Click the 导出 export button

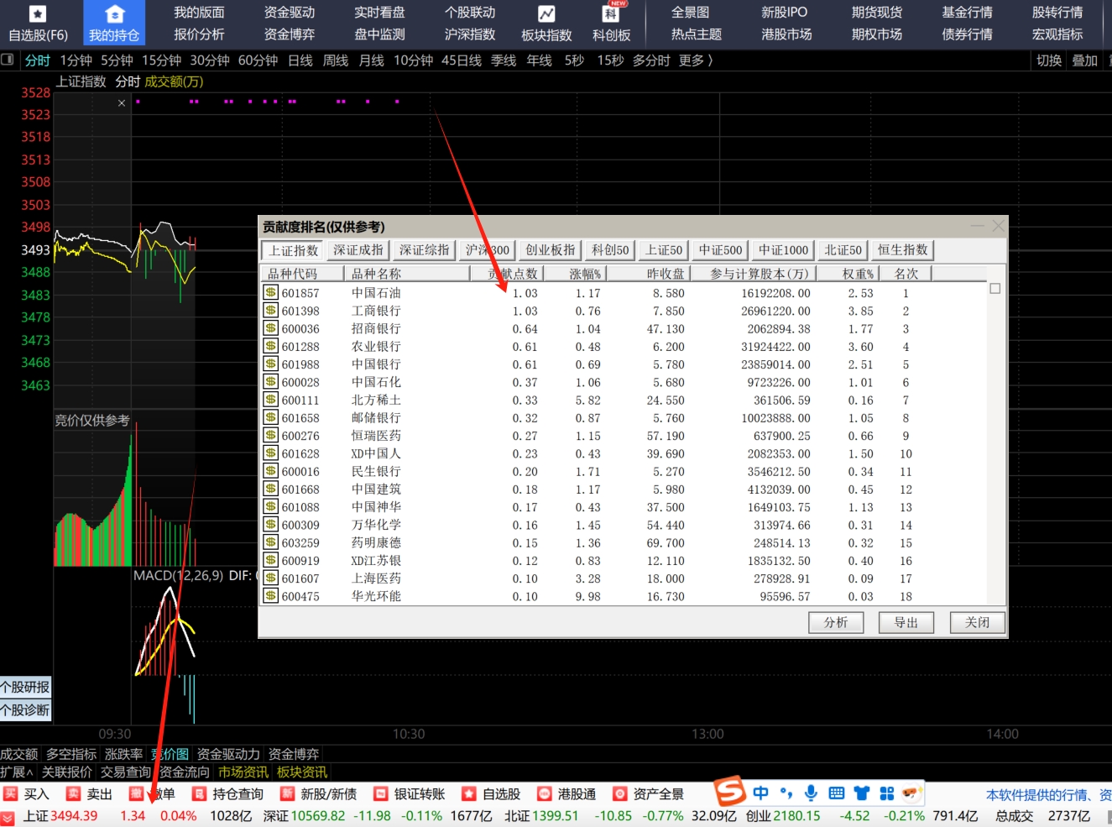906,622
